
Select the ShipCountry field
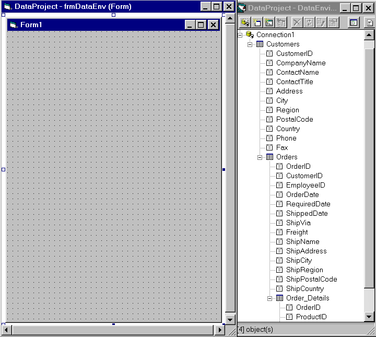(305, 288)
